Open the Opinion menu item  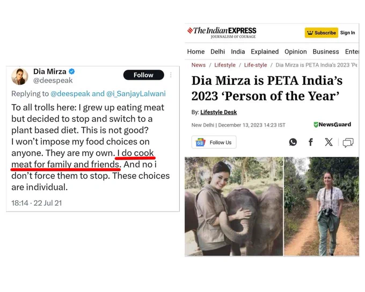[296, 52]
